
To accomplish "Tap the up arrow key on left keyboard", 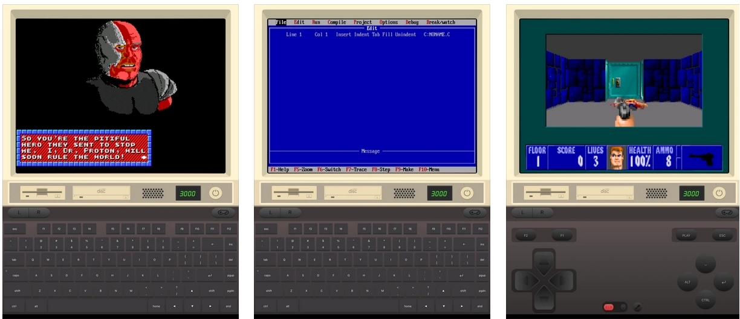I will (192, 291).
